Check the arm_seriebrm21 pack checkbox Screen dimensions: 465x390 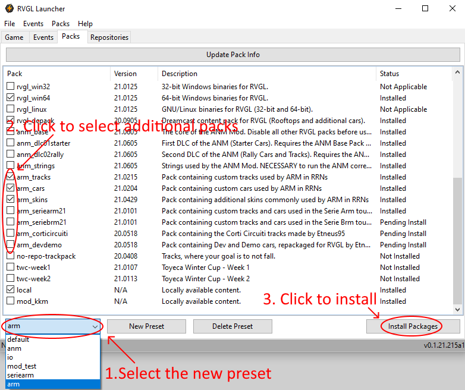(x=10, y=222)
